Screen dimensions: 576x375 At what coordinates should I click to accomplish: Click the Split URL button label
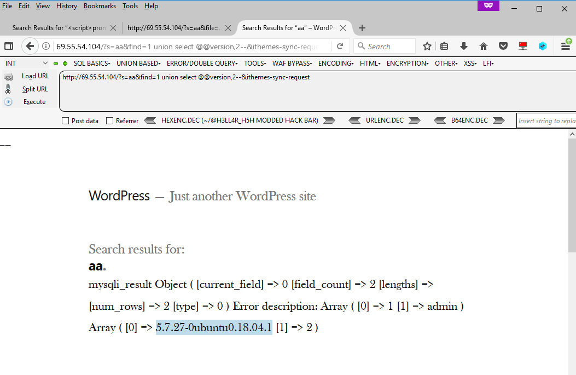pos(35,89)
